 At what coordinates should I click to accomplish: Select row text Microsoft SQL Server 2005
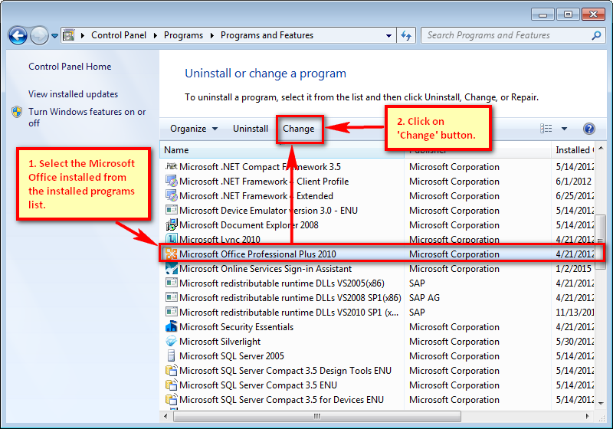(x=231, y=356)
